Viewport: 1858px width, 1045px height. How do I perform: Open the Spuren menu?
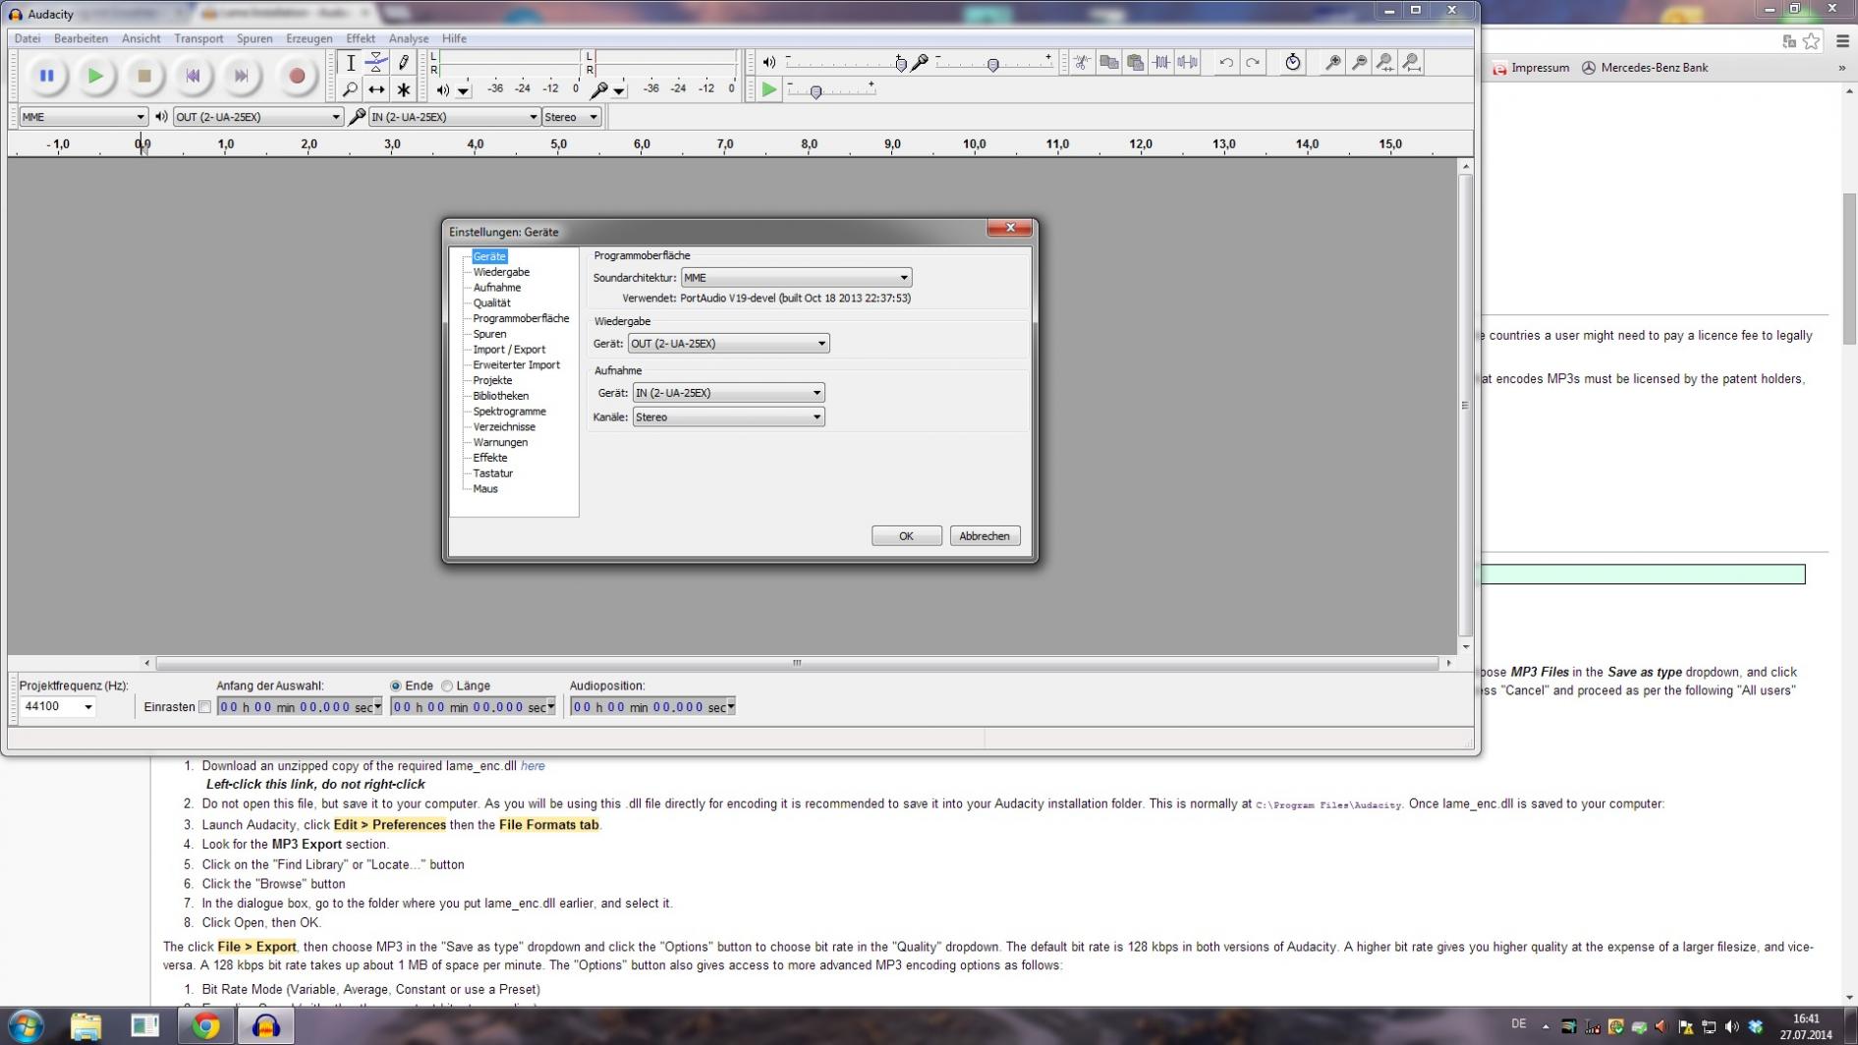(x=254, y=38)
